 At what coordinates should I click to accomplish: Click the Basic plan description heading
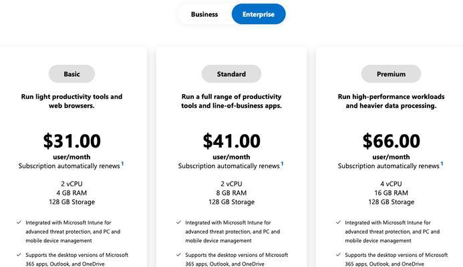point(71,101)
